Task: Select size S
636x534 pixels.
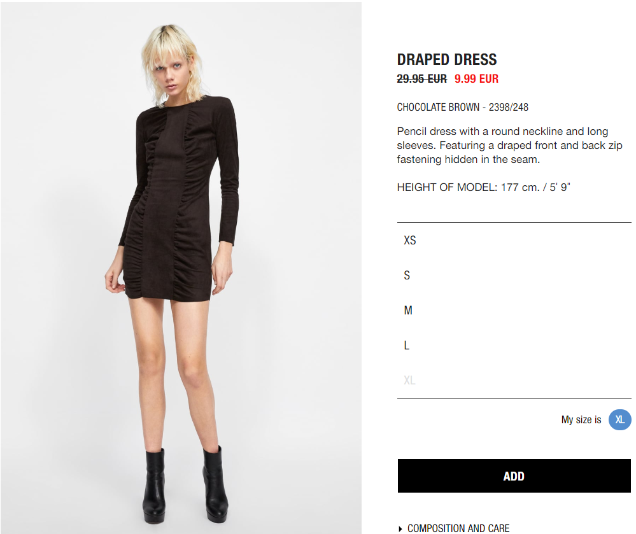Action: coord(514,276)
